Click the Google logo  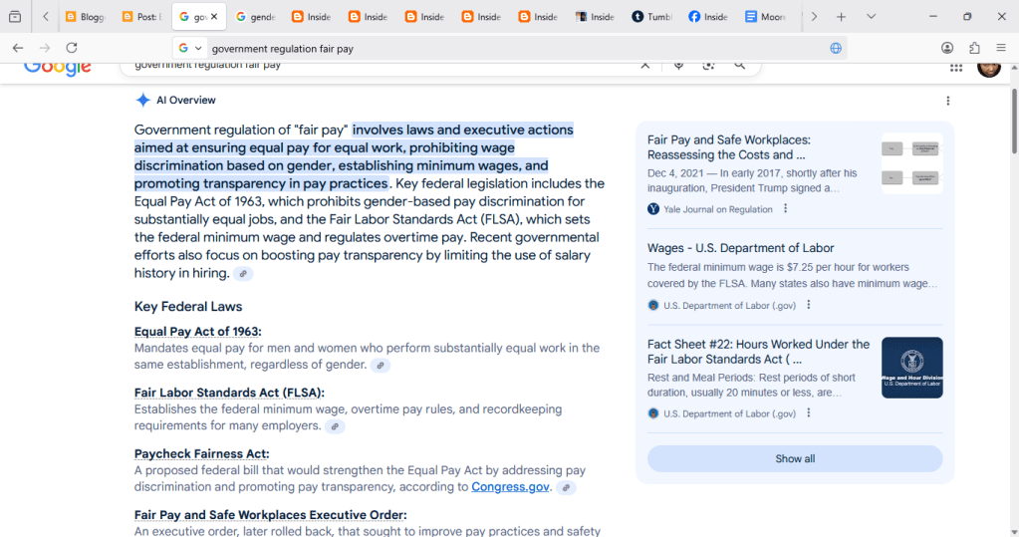coord(57,69)
